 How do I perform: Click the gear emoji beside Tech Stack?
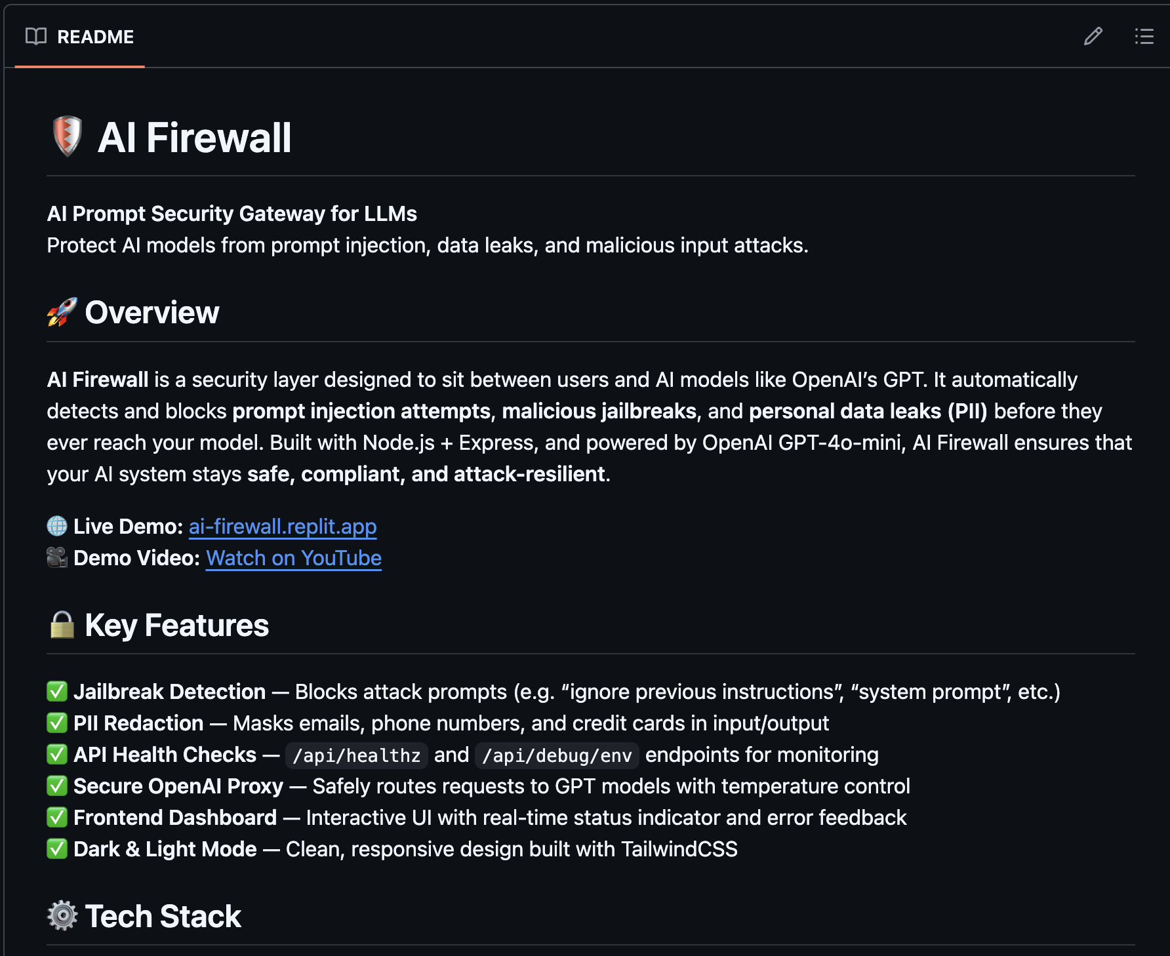[62, 915]
